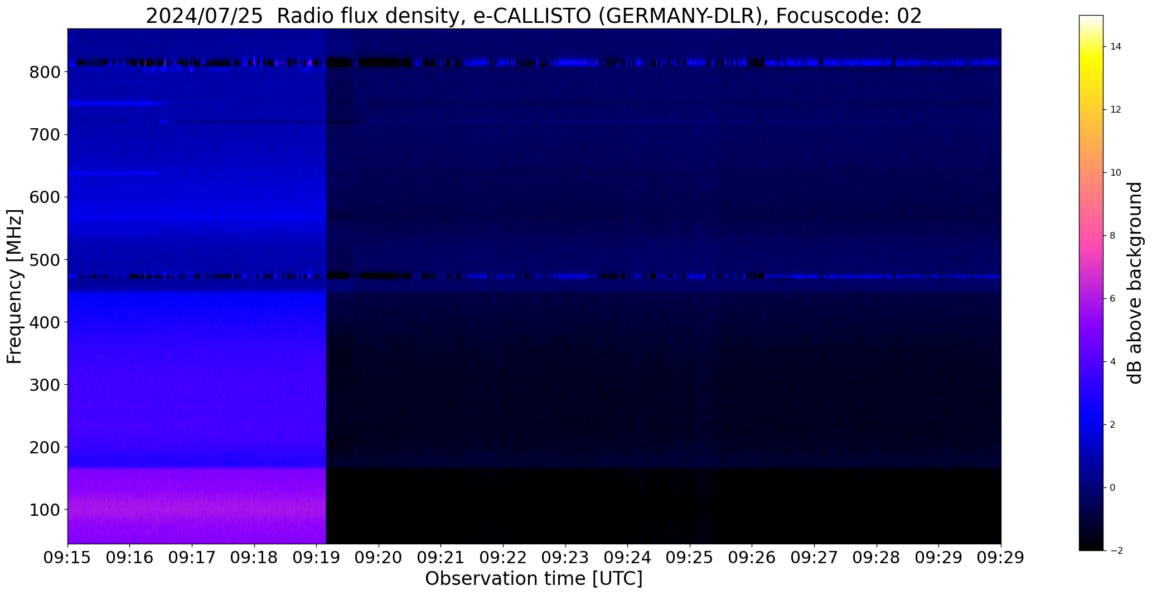Click the horizontal interference line near 815 MHz

pyautogui.click(x=534, y=62)
